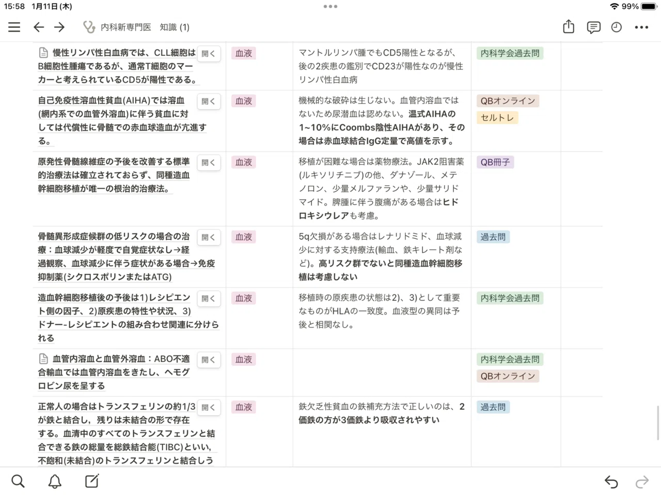
Task: Open search with magnifier icon
Action: click(18, 481)
